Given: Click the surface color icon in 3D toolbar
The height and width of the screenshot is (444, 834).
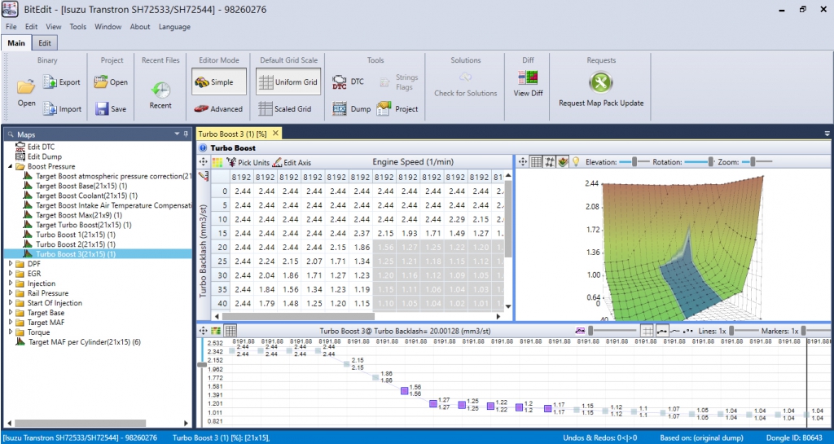Looking at the screenshot, I should point(564,161).
